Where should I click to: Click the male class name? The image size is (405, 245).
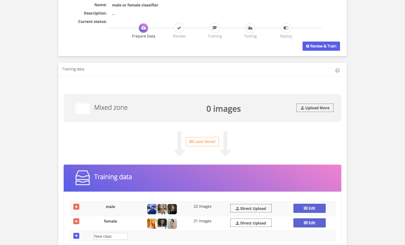pos(110,207)
